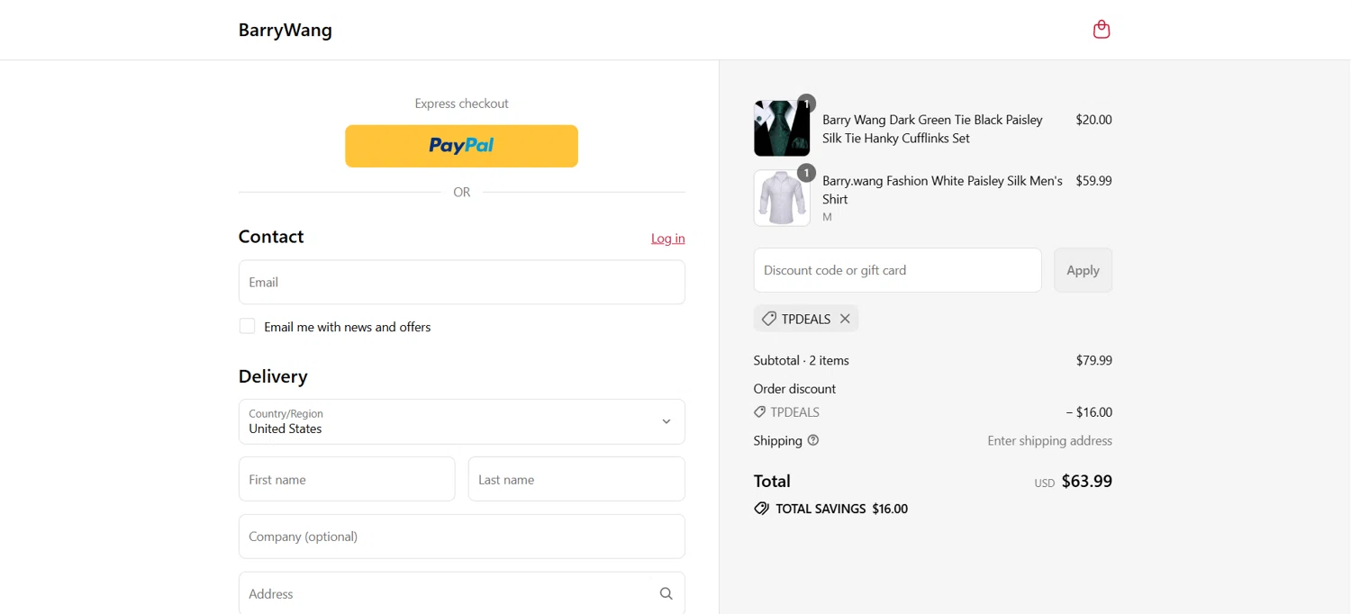Click the Log in link

tap(667, 239)
